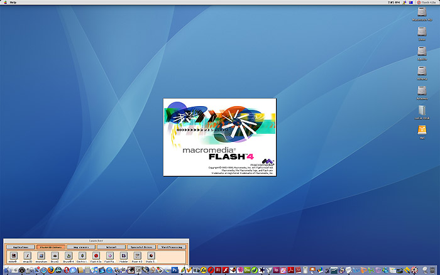The width and height of the screenshot is (440, 275).
Task: Open Keynote from the Dock
Action: click(x=312, y=270)
